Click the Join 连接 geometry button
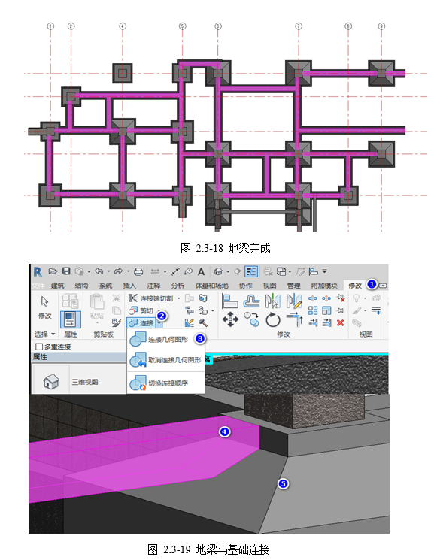The width and height of the screenshot is (443, 560). point(141,323)
